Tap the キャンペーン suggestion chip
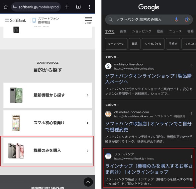The image size is (196, 189). click(x=116, y=44)
